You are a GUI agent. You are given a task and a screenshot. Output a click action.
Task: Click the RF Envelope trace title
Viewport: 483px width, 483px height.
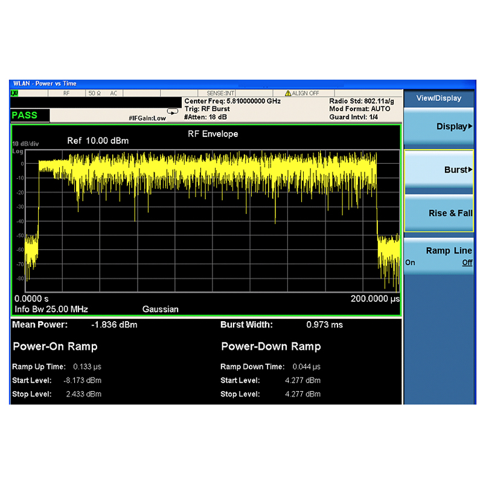pyautogui.click(x=213, y=134)
